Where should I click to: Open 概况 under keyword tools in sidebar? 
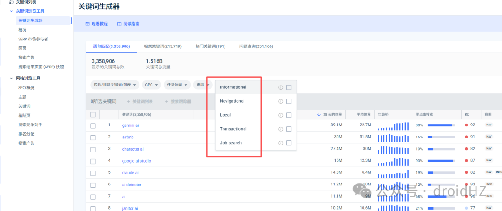(x=22, y=30)
